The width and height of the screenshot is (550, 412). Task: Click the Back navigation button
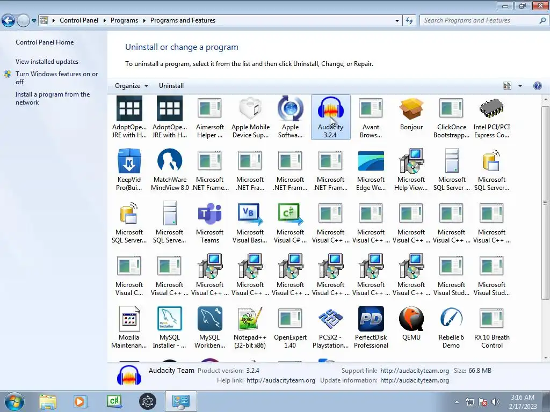coord(9,21)
